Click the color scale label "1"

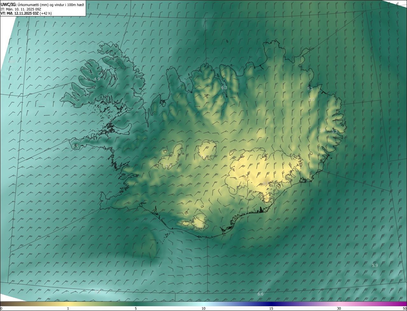pyautogui.click(x=68, y=308)
